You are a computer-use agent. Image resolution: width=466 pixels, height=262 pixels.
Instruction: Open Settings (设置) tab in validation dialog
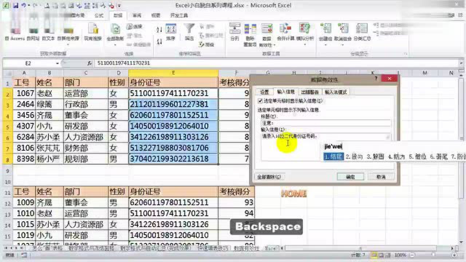(x=264, y=92)
